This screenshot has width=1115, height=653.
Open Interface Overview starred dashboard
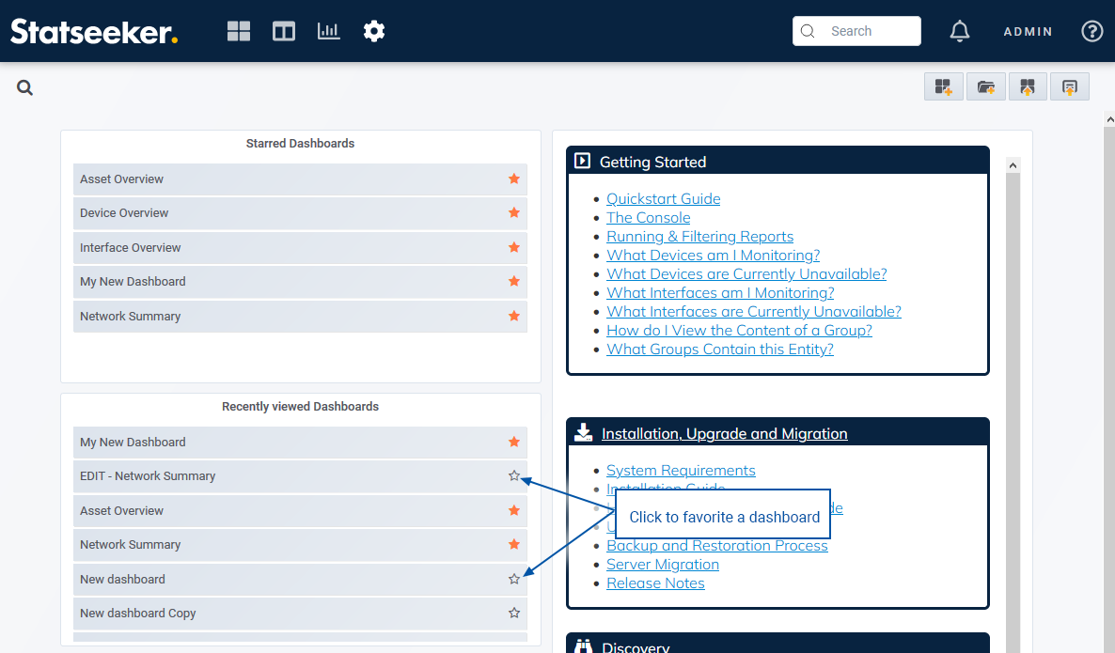pos(131,248)
